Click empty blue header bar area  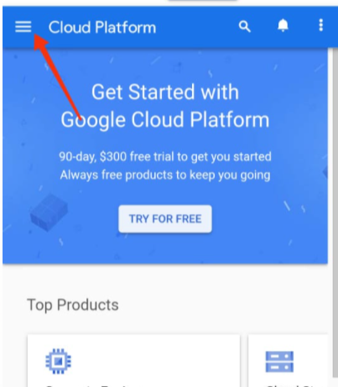tap(195, 27)
